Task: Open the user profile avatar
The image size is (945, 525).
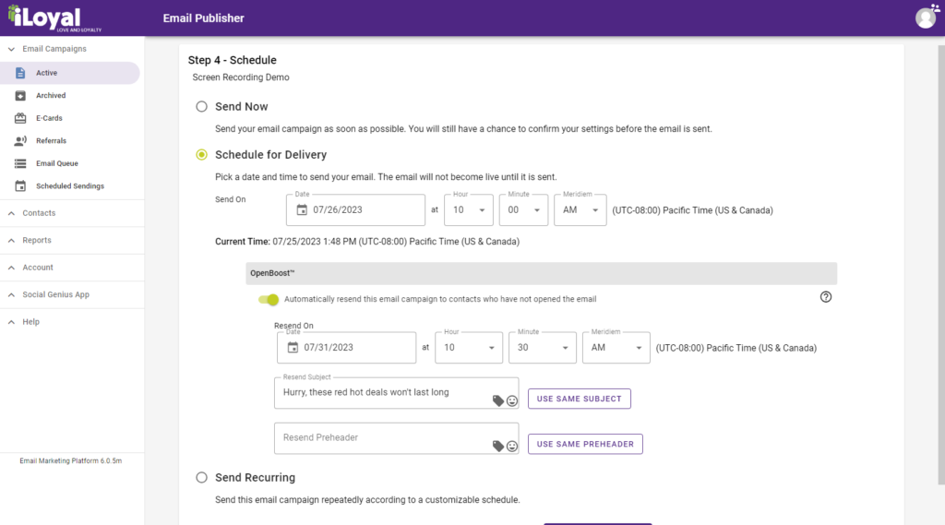Action: point(926,18)
